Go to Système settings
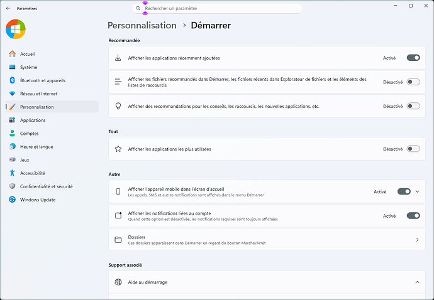The width and height of the screenshot is (434, 300). coord(52,67)
